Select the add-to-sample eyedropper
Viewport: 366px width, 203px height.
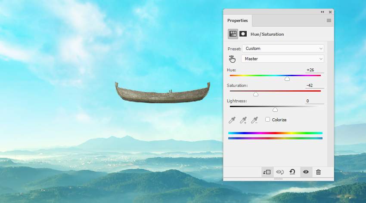click(243, 120)
